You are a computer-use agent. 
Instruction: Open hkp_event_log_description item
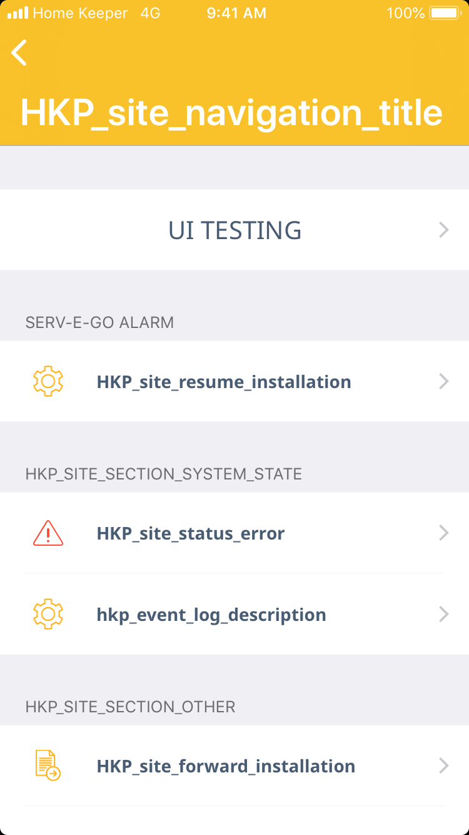click(211, 615)
